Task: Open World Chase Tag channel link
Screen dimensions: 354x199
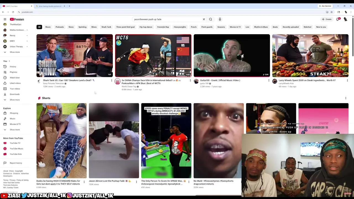Action: [x=129, y=87]
